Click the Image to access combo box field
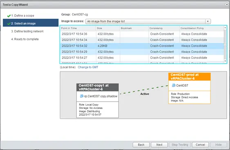The width and height of the screenshot is (230, 150). [148, 21]
